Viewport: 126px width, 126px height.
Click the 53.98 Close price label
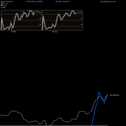pos(114,95)
